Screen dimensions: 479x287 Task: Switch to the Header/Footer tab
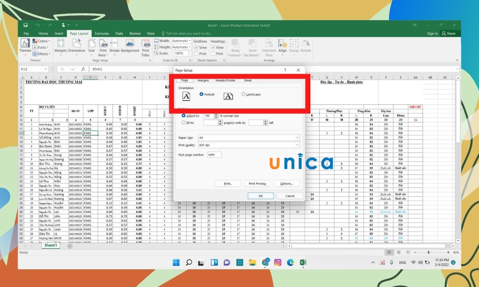coord(226,80)
